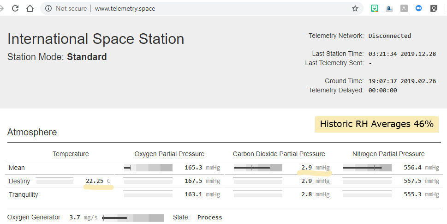Click the Destiny carbon dioxide pressure bar
Image resolution: width=447 pixels, height=224 pixels.
point(258,181)
